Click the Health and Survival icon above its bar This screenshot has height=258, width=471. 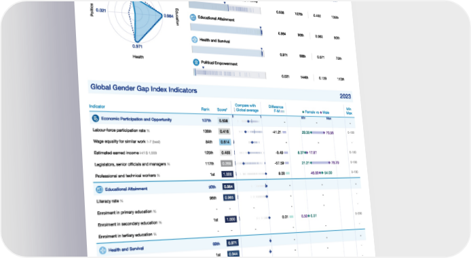point(195,39)
